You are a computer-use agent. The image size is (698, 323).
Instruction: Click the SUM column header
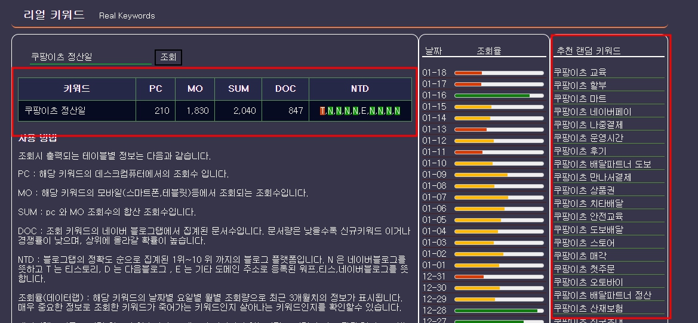[238, 89]
